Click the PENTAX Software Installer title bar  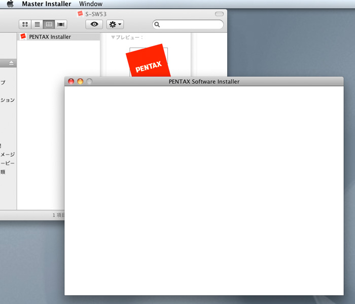coord(204,82)
